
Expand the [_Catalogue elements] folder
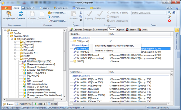pyautogui.click(x=15, y=42)
